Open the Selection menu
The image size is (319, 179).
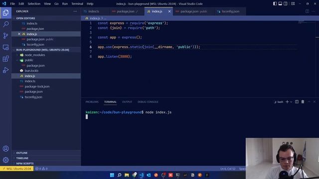coord(34,3)
